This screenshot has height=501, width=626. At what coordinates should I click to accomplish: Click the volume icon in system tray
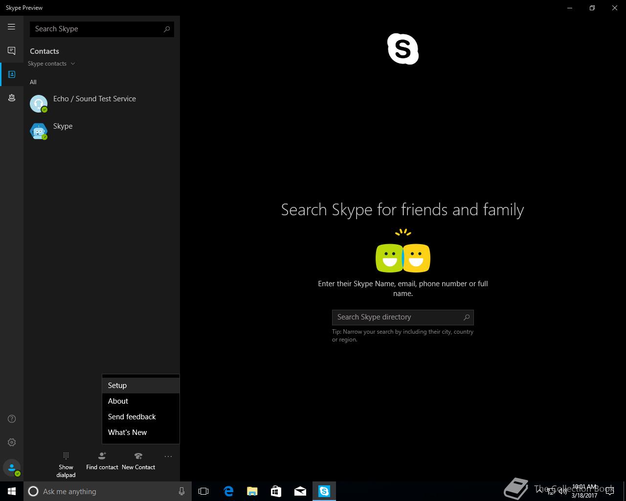coord(563,491)
